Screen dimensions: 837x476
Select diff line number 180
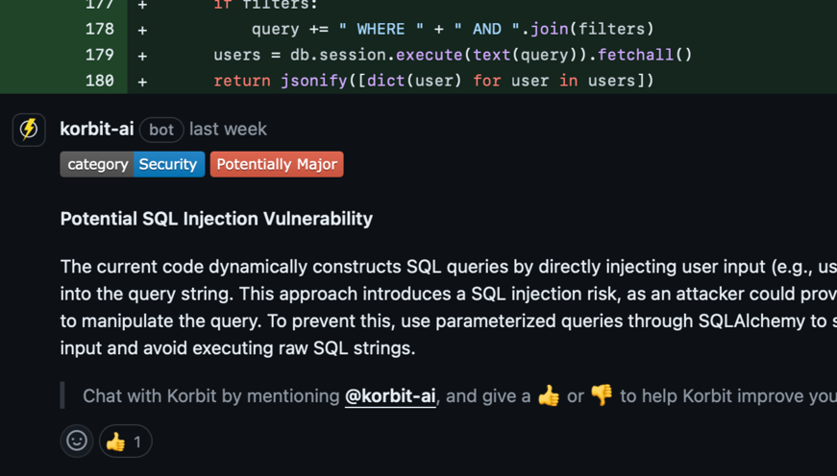pos(100,81)
